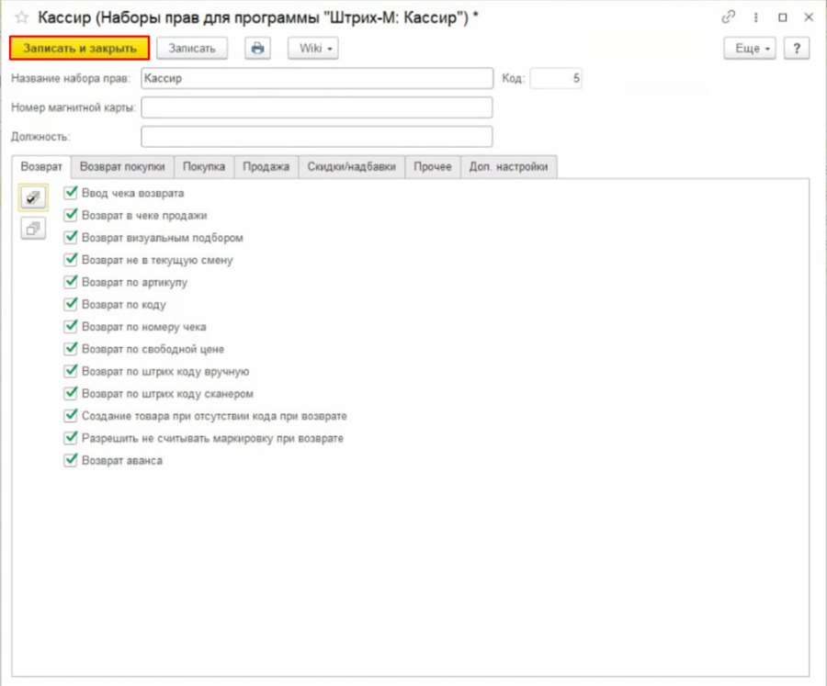Disable 'Возврат по свободной цене'

tap(71, 349)
